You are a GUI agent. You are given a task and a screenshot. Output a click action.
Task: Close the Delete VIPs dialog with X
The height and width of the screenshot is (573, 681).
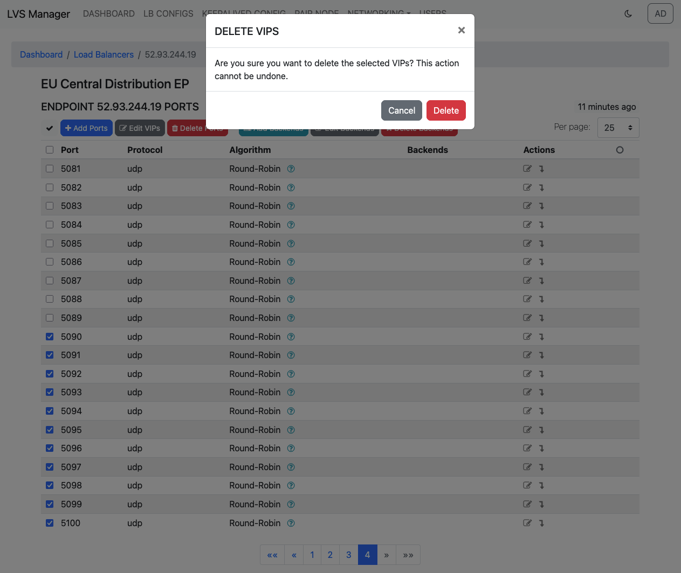coord(461,31)
